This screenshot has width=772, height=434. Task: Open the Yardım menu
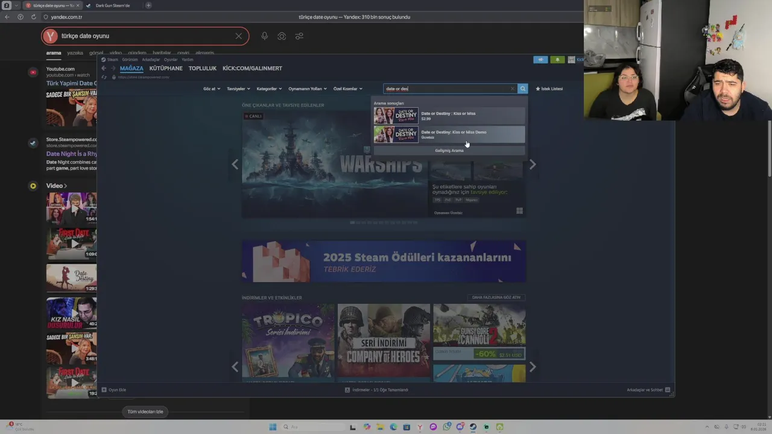(188, 60)
